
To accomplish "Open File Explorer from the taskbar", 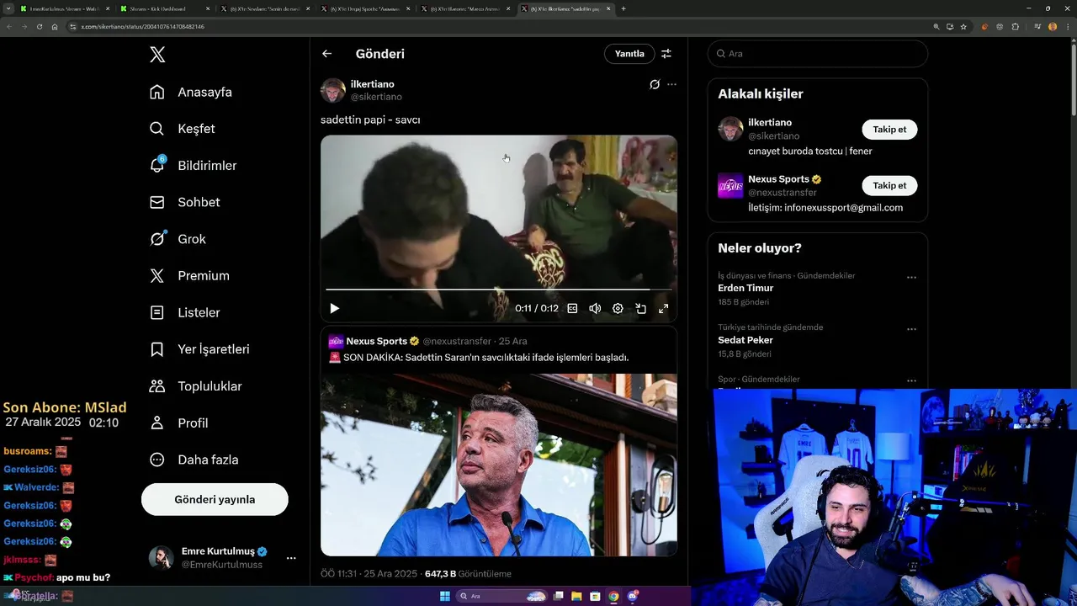I will tap(576, 597).
